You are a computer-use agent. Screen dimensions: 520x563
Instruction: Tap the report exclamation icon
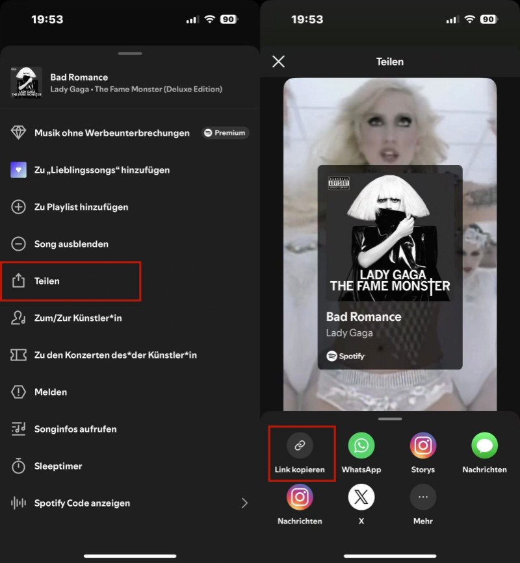click(x=18, y=392)
